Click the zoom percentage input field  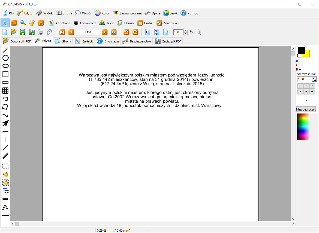pos(178,32)
